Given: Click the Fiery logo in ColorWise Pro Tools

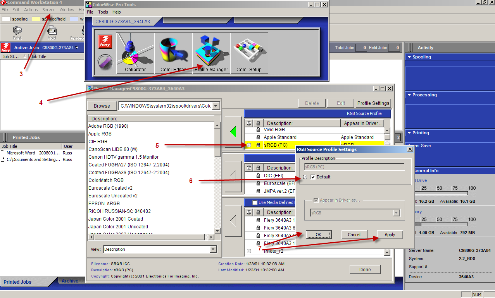Looking at the screenshot, I should (105, 41).
